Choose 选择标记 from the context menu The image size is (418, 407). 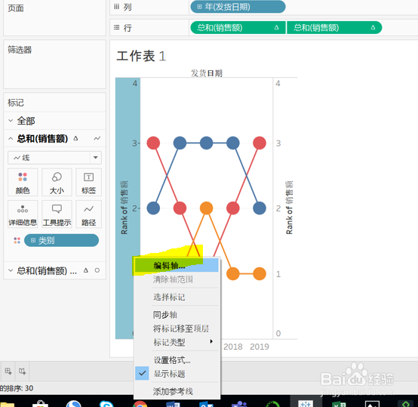pyautogui.click(x=177, y=297)
